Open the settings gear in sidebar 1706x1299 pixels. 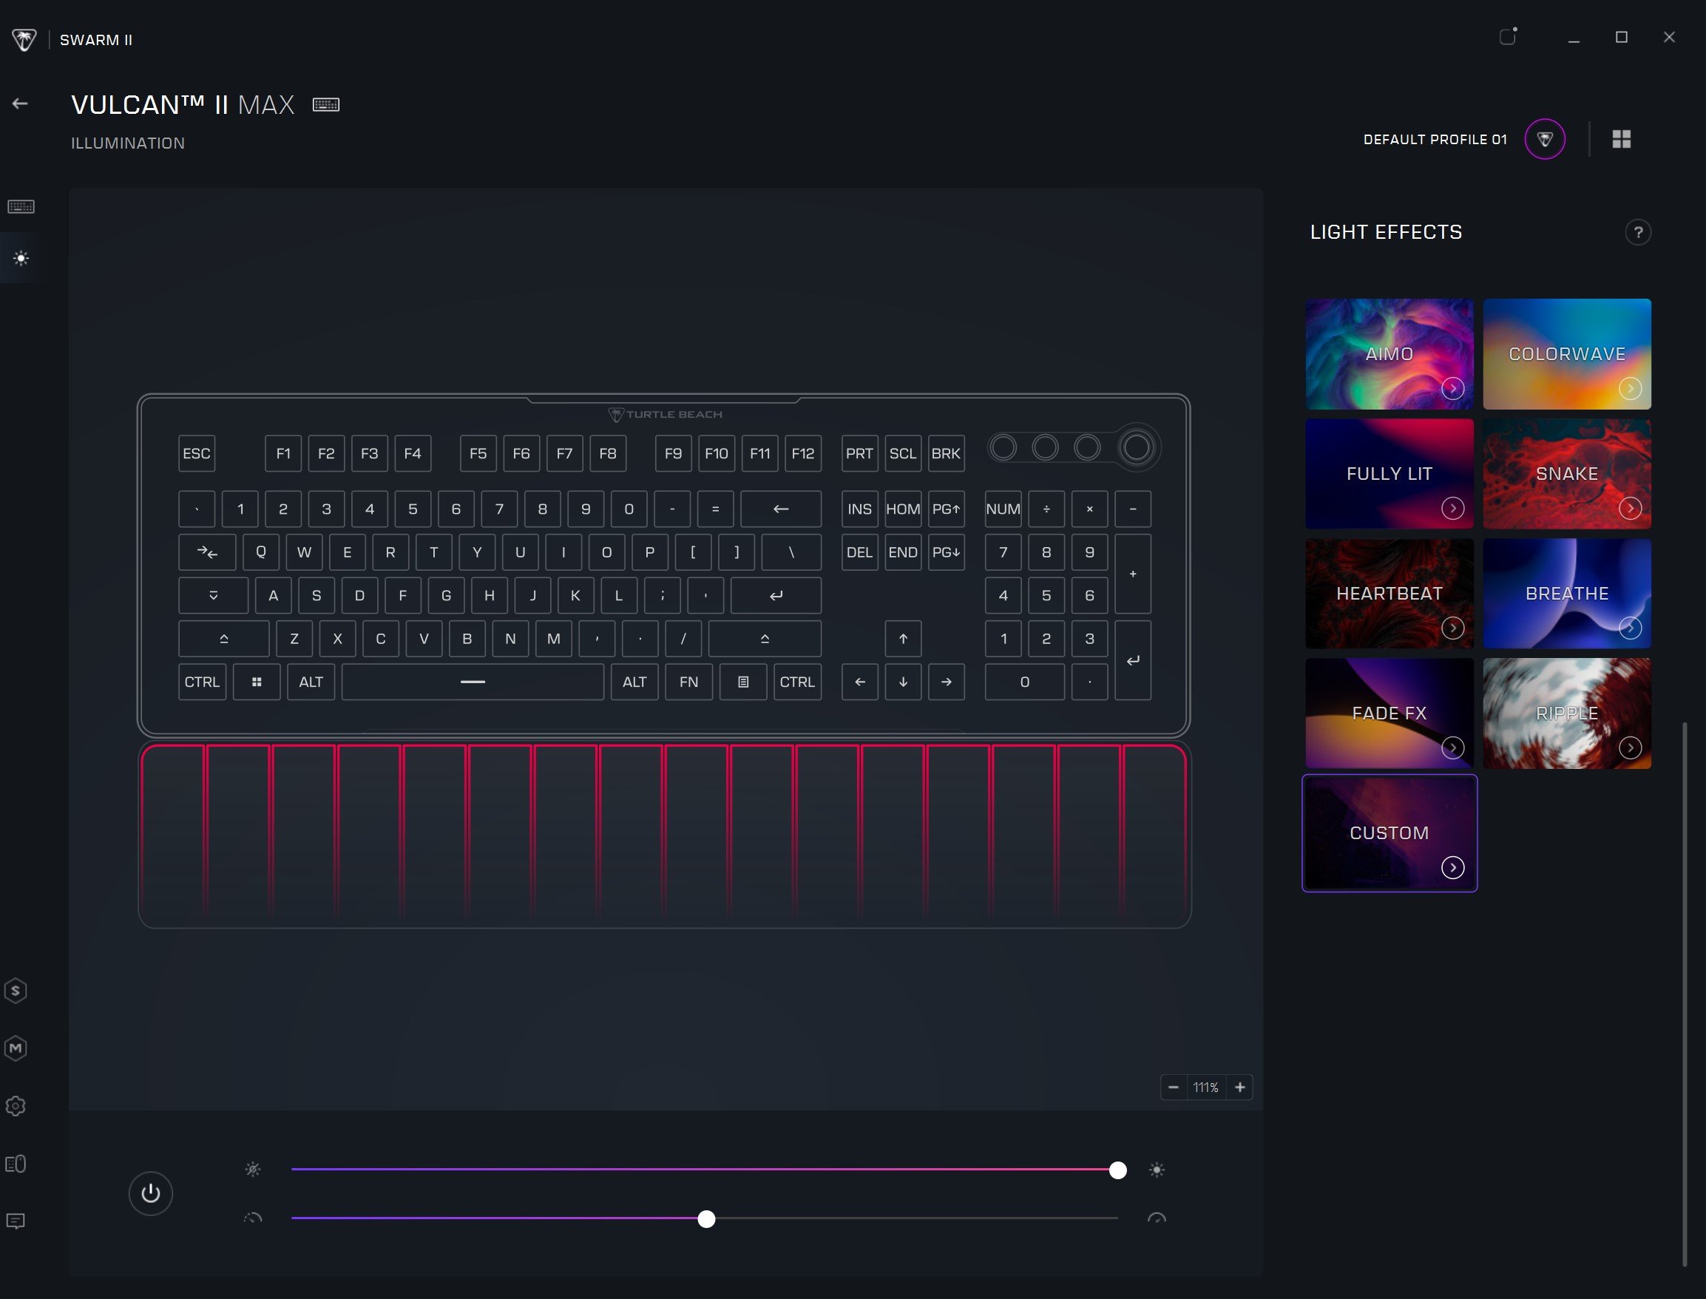click(x=16, y=1107)
